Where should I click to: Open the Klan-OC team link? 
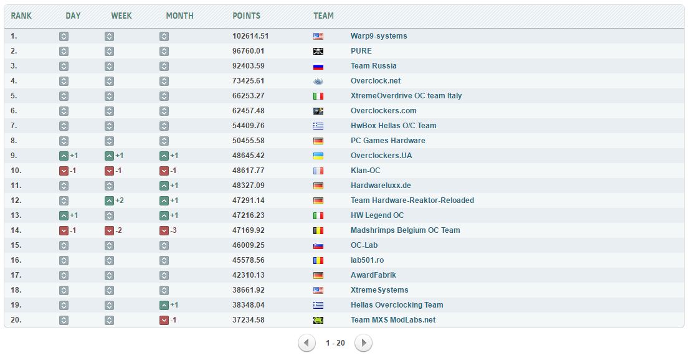(366, 171)
